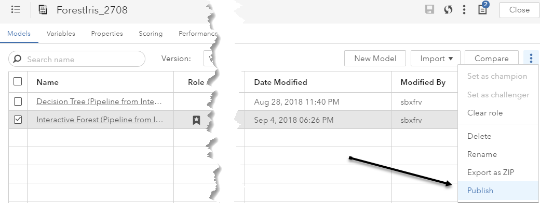This screenshot has width=540, height=203.
Task: Check the Decision Tree model checkbox
Action: pos(18,102)
